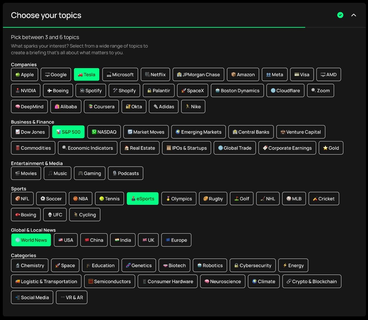The image size is (368, 320).
Task: Collapse the Choose your topics section
Action: point(354,15)
